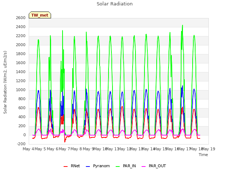Image resolution: width=230 pixels, height=173 pixels.
Task: Click the tallest PAR_IN peak near May 17
Action: tap(183, 26)
